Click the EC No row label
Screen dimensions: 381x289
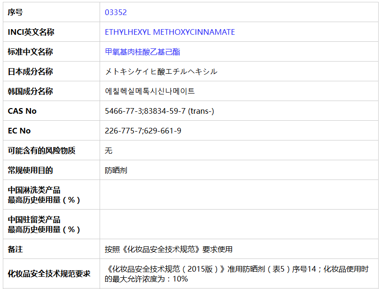[x=19, y=131]
